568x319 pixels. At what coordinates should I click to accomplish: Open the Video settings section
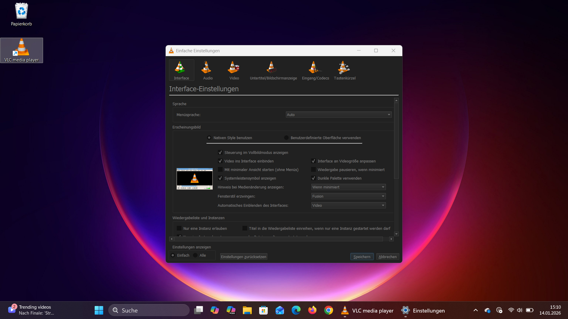[x=234, y=70]
